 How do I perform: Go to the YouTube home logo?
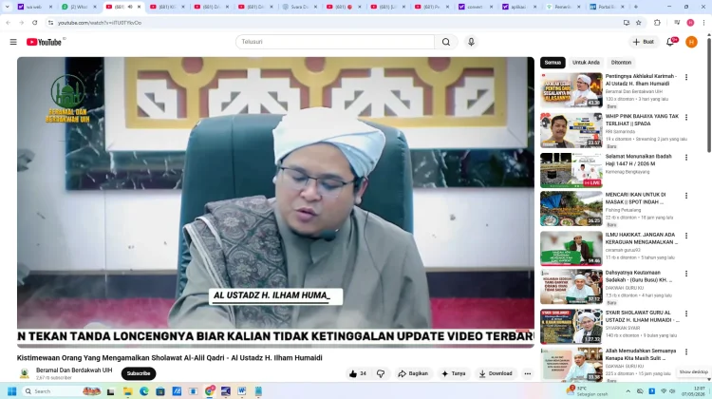click(x=44, y=42)
